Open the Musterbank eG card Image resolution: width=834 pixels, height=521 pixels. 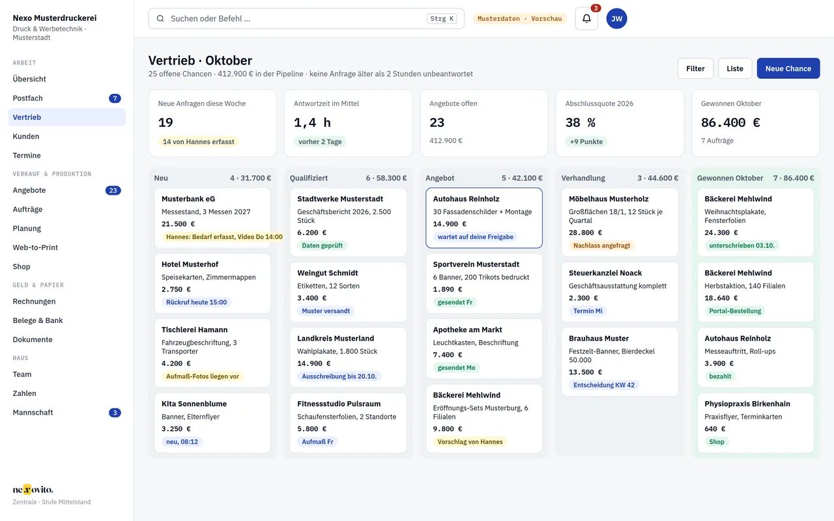point(212,218)
